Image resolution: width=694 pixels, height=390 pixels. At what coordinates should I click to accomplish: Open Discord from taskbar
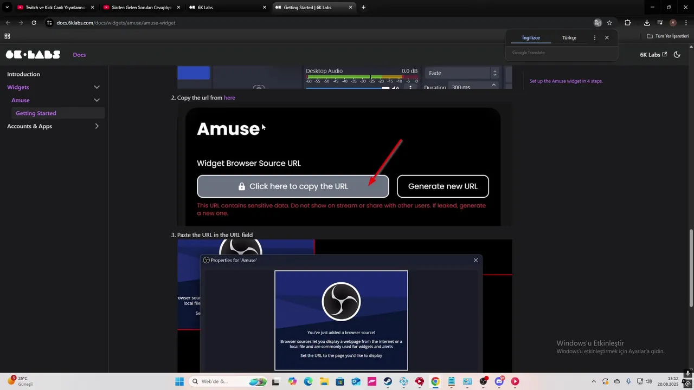click(499, 381)
